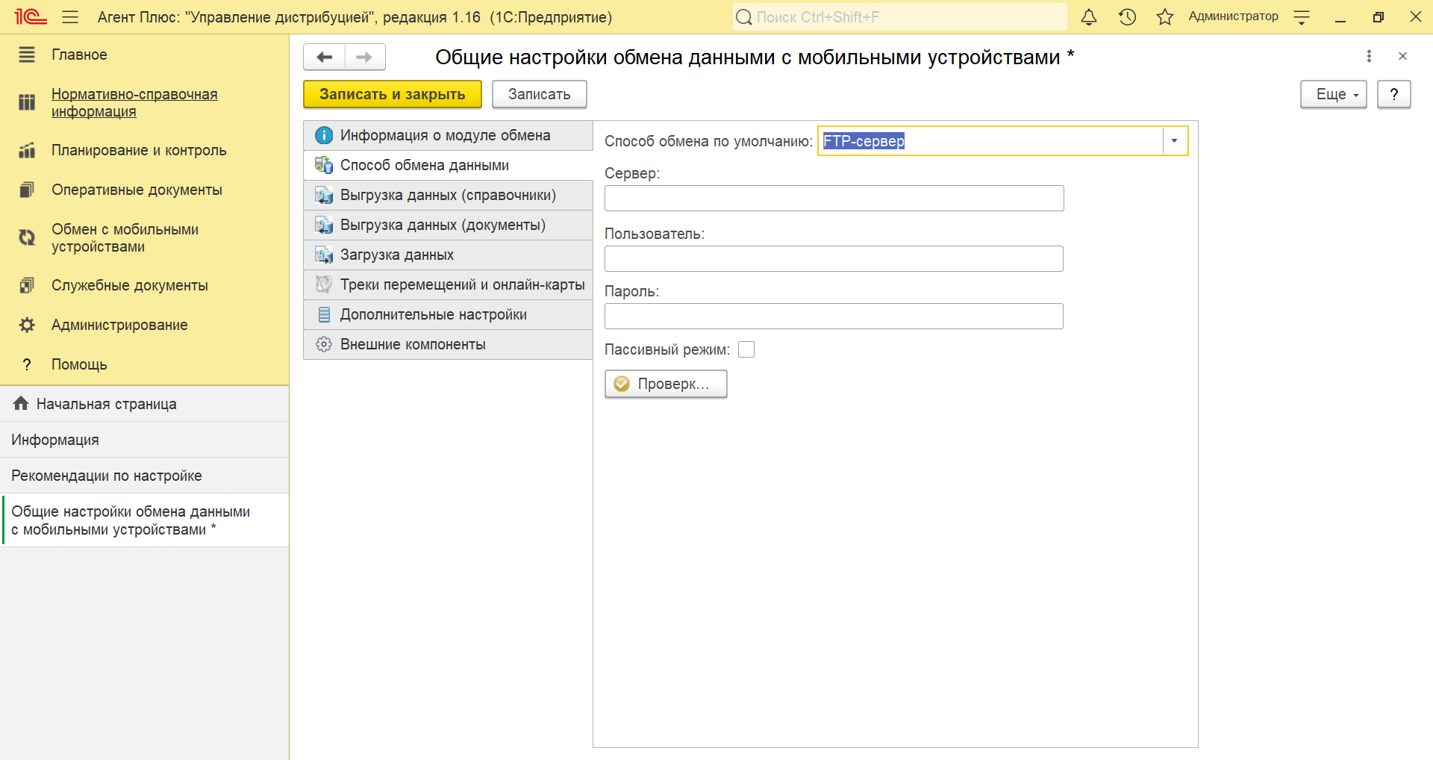Click the notifications bell icon
Viewport: 1433px width, 760px height.
(x=1089, y=17)
